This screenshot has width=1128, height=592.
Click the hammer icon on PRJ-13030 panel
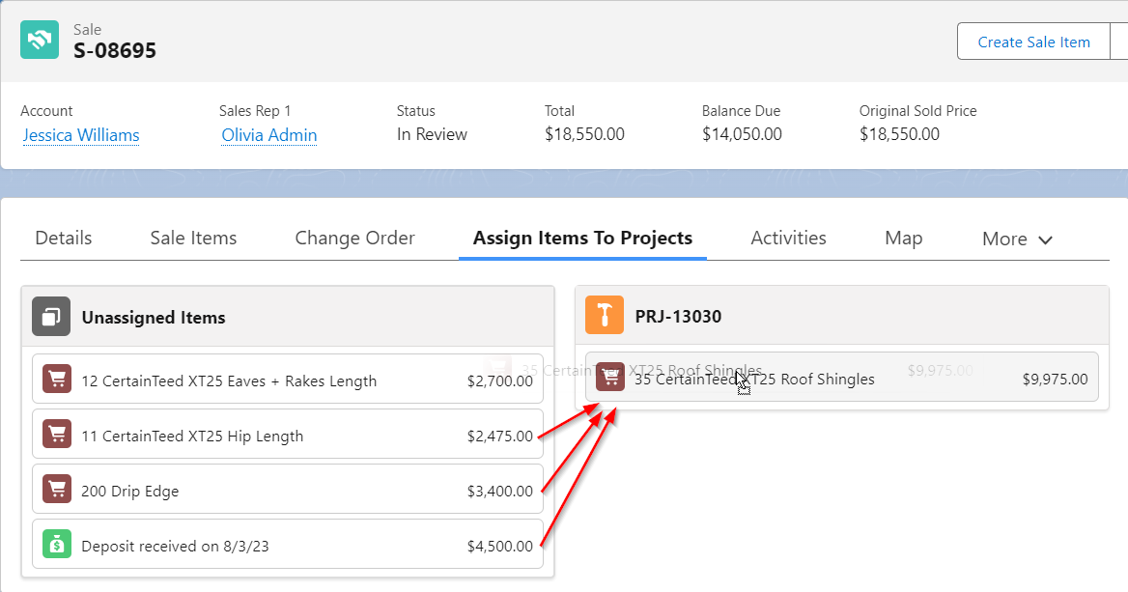[x=605, y=314]
